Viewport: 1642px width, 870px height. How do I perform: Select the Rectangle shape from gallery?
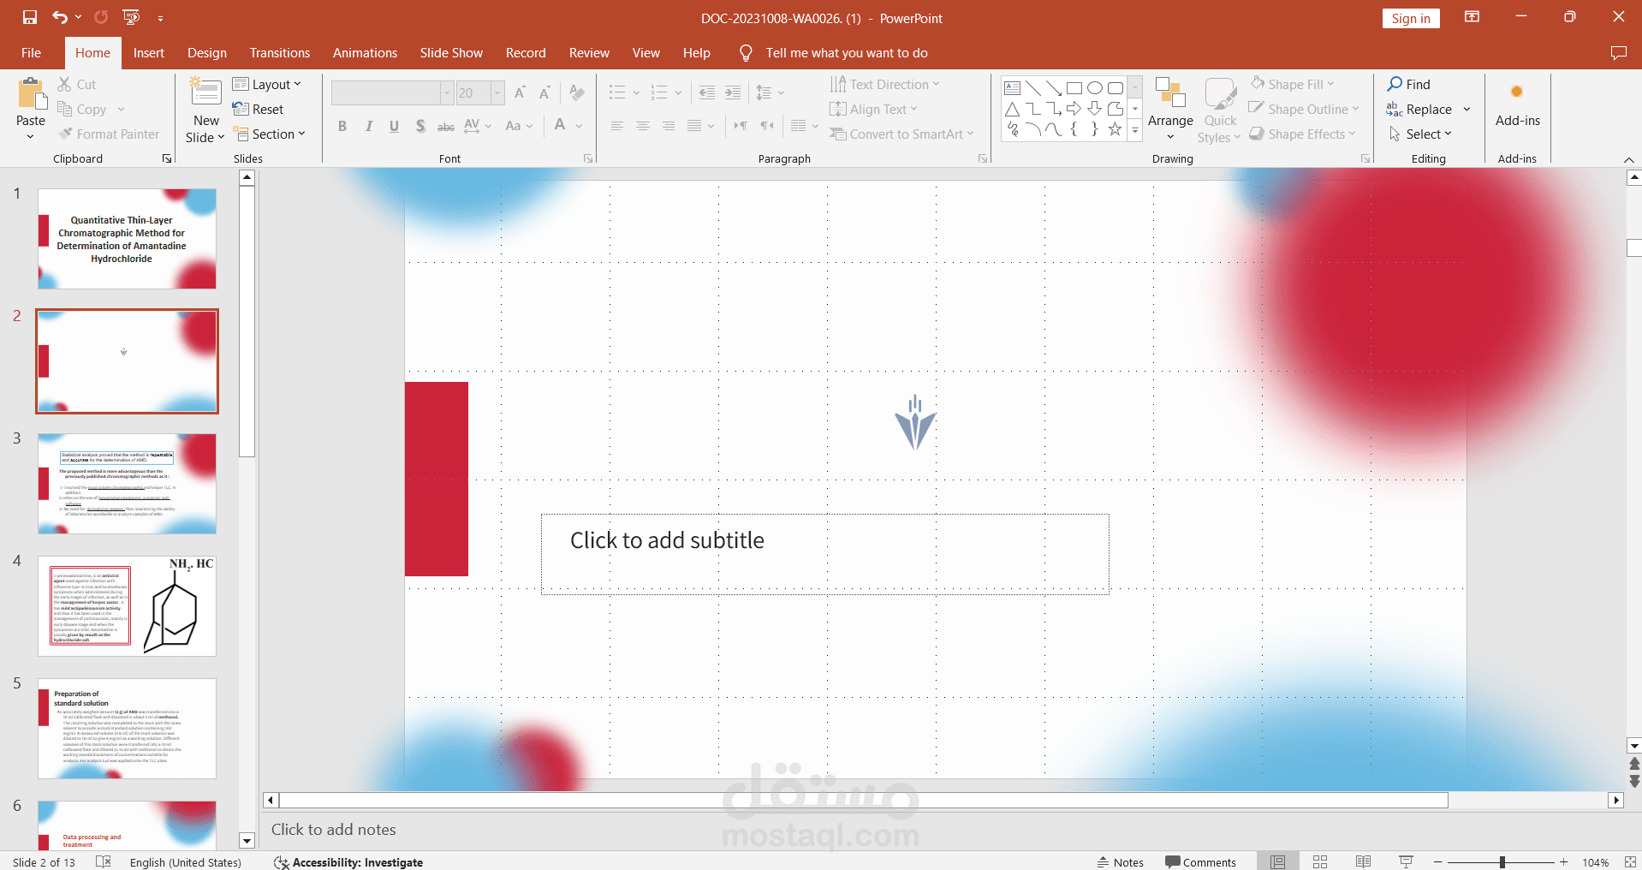coord(1074,88)
